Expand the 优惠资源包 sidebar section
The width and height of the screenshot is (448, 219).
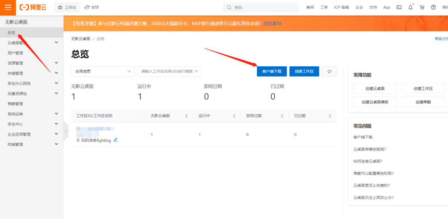click(32, 94)
